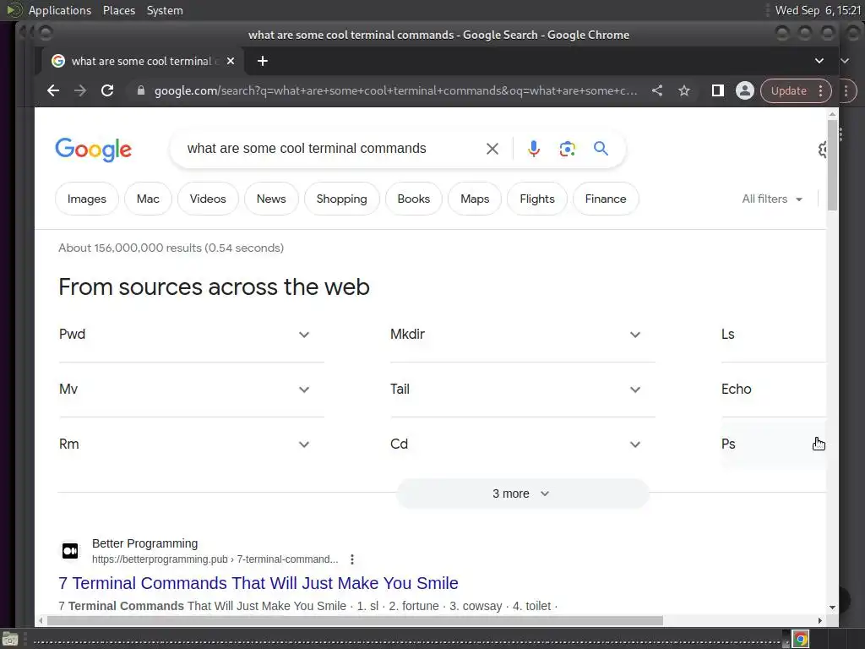Viewport: 865px width, 649px height.
Task: Switch to the Images results tab
Action: 87,199
